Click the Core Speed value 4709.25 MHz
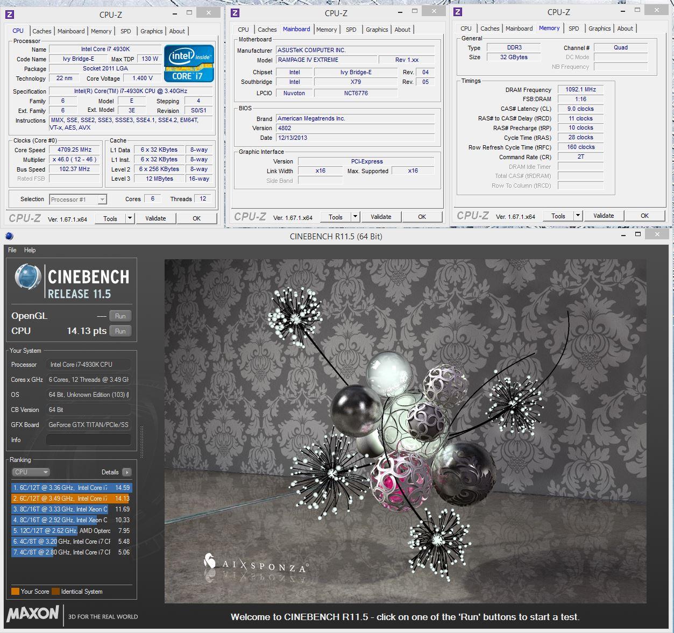Image resolution: width=674 pixels, height=633 pixels. 75,150
